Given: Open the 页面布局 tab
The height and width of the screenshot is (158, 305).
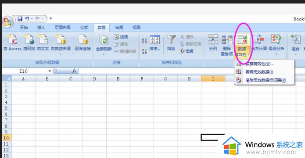Looking at the screenshot, I should 62,28.
